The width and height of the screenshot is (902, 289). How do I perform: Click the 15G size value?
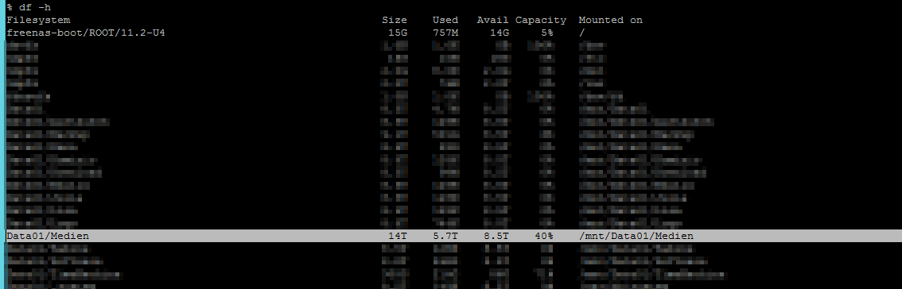click(x=398, y=33)
